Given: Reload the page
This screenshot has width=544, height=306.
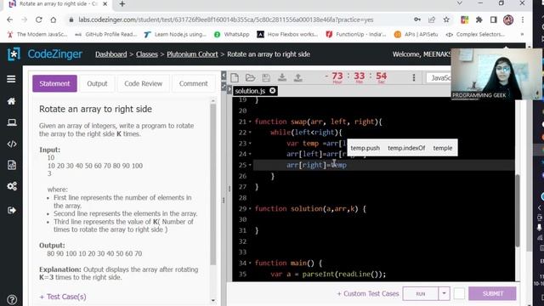Looking at the screenshot, I should coord(38,20).
